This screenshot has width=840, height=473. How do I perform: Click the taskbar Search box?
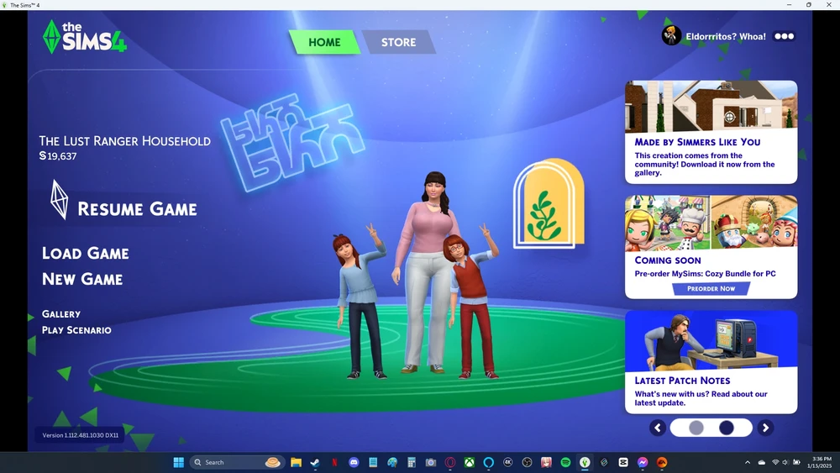(x=237, y=462)
